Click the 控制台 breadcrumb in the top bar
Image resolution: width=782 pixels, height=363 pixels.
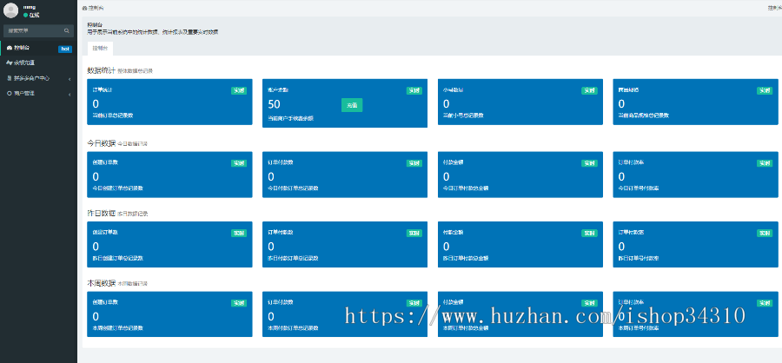pyautogui.click(x=96, y=8)
